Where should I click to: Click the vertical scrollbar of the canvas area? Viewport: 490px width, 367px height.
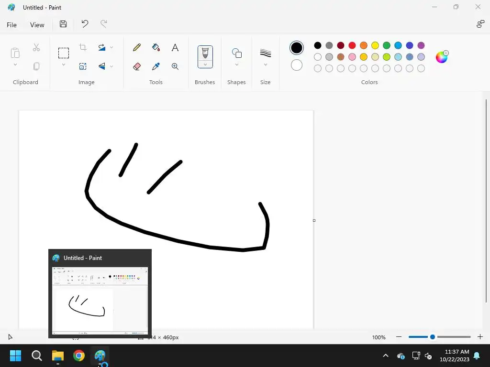click(x=486, y=200)
